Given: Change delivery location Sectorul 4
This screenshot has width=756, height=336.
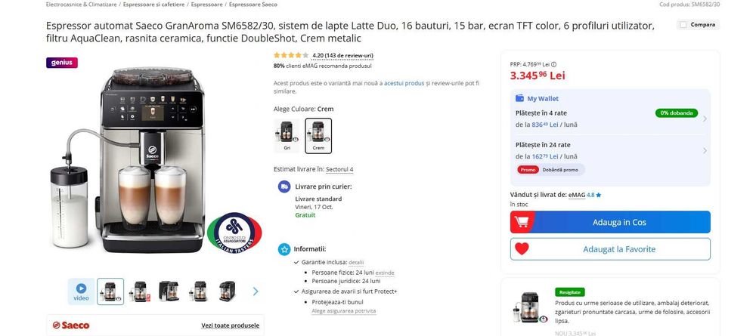Looking at the screenshot, I should pos(339,169).
